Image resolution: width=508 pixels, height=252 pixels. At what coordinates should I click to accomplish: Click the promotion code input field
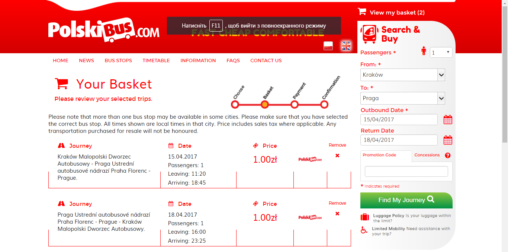406,171
